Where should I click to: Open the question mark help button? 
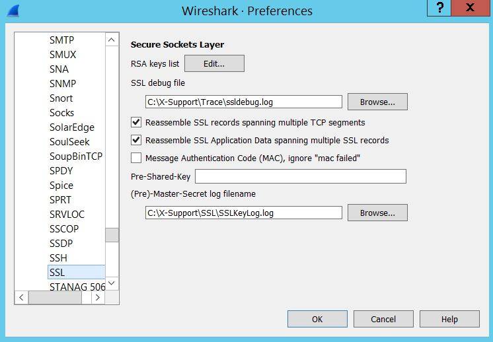click(x=439, y=7)
